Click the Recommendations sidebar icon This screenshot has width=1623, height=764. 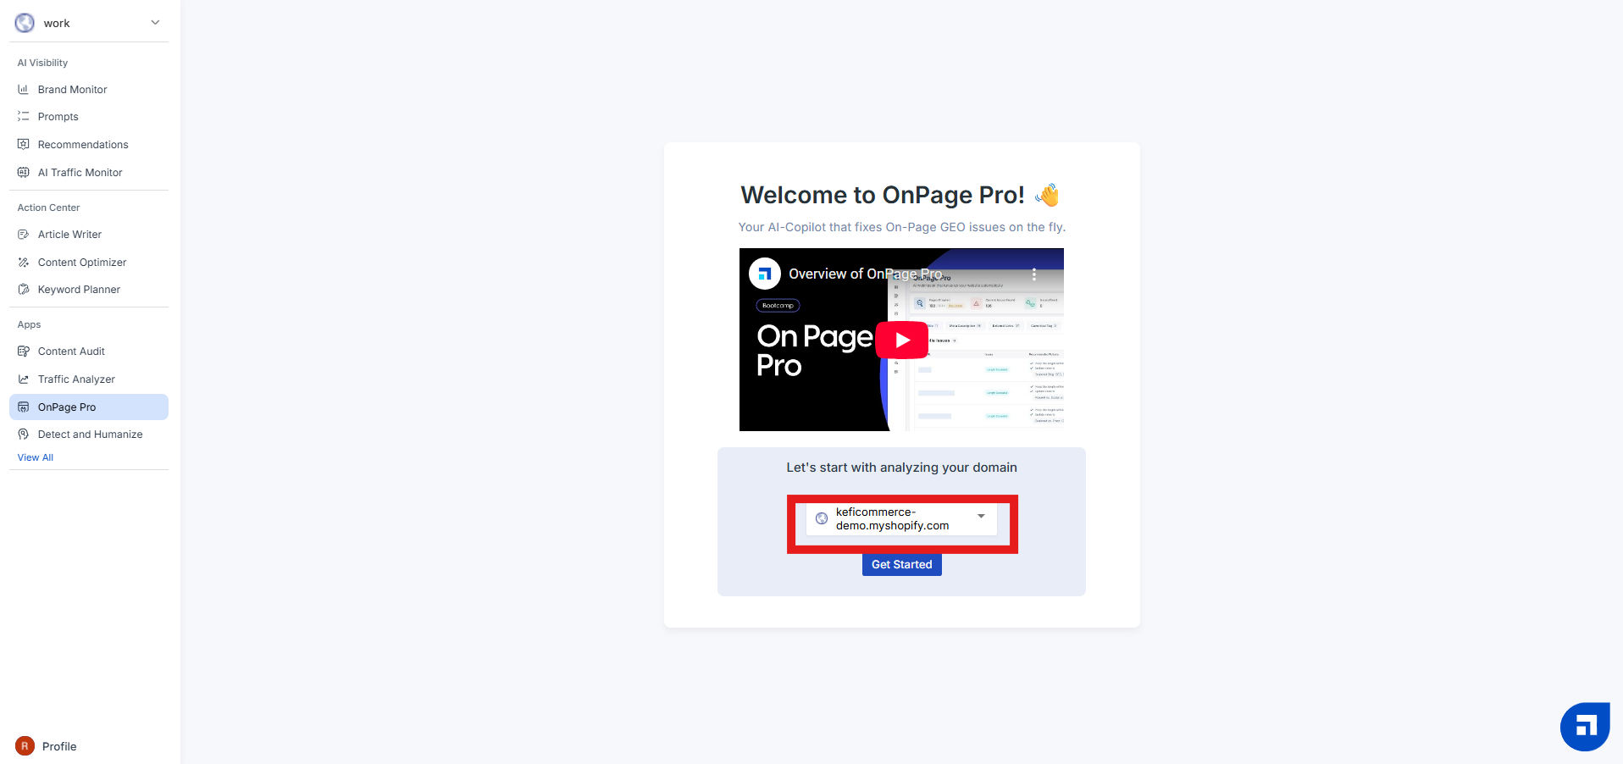24,144
